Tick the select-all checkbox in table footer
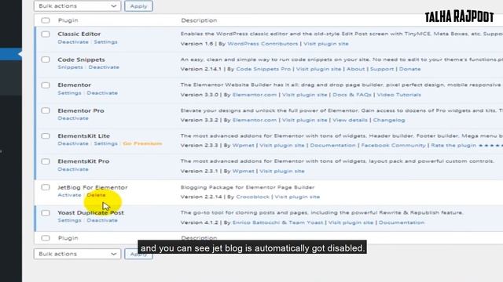This screenshot has width=503, height=282. (46, 238)
